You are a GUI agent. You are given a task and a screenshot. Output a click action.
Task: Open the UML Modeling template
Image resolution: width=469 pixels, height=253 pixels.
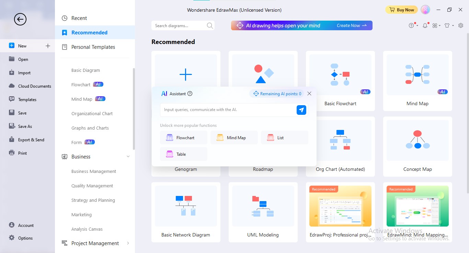click(x=263, y=212)
